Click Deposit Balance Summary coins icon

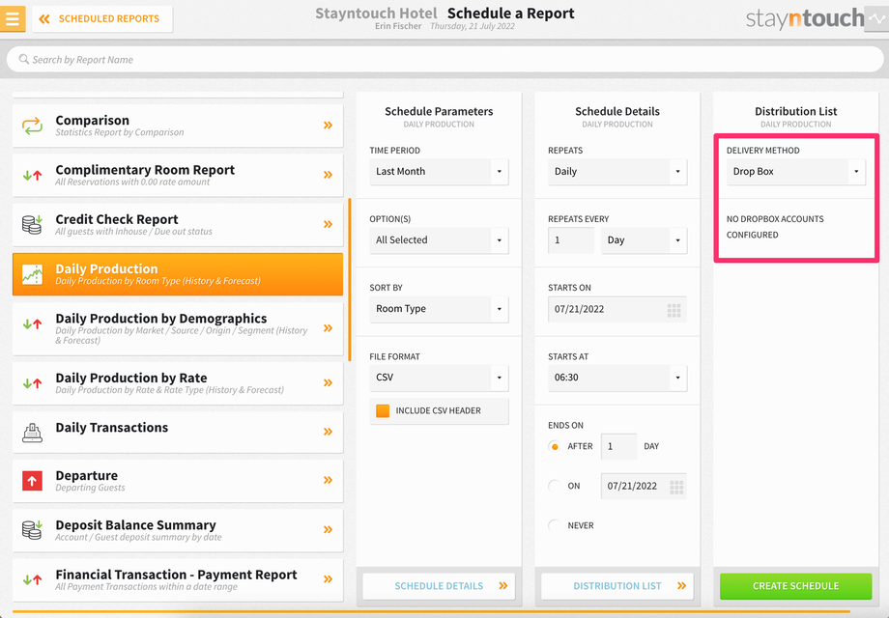pyautogui.click(x=32, y=530)
